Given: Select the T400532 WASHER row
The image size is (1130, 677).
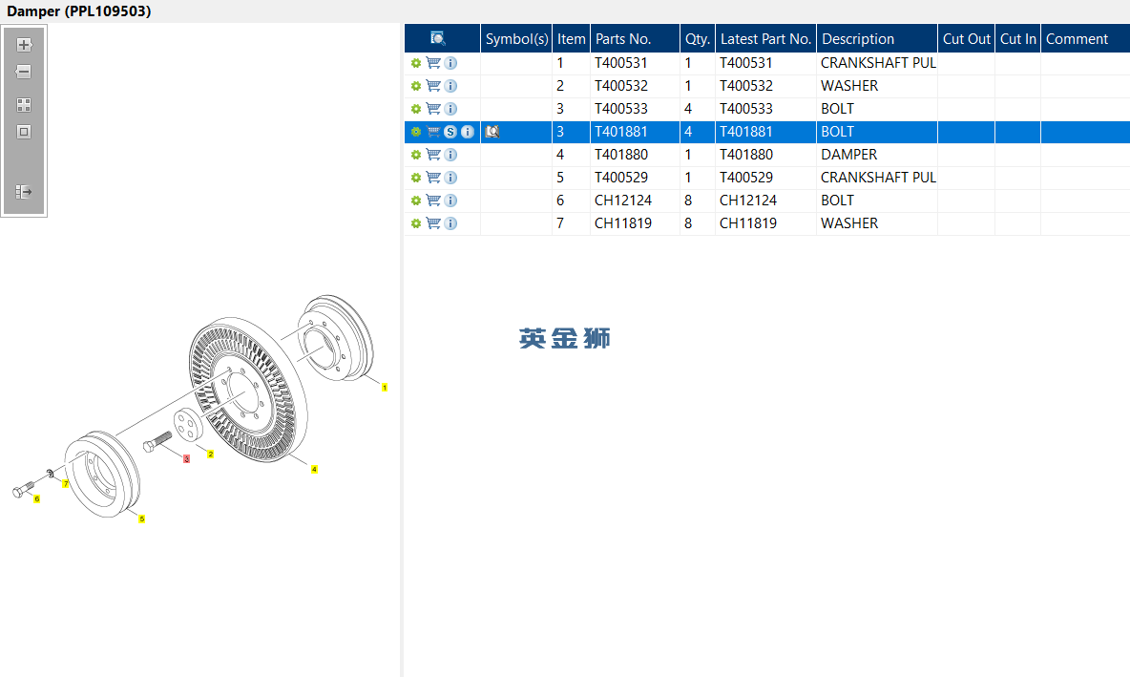Looking at the screenshot, I should pyautogui.click(x=766, y=86).
